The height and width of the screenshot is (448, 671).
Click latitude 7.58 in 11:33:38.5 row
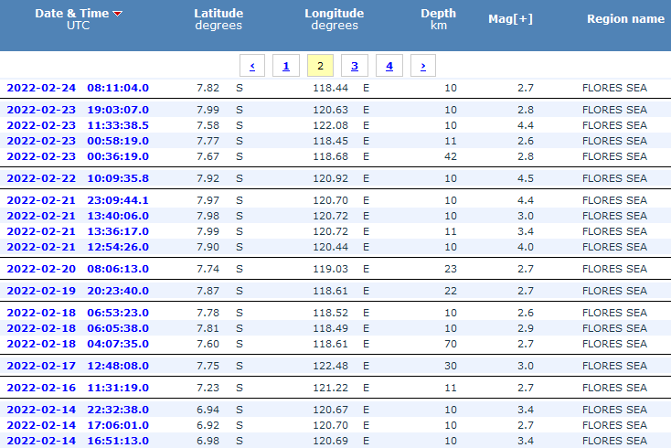tap(208, 125)
